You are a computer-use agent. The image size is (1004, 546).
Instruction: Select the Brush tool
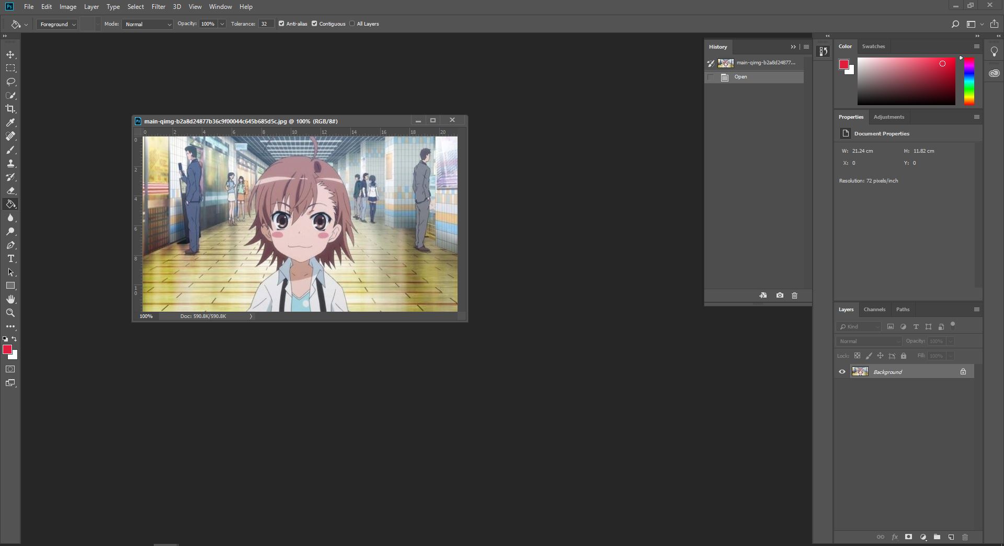pyautogui.click(x=10, y=150)
